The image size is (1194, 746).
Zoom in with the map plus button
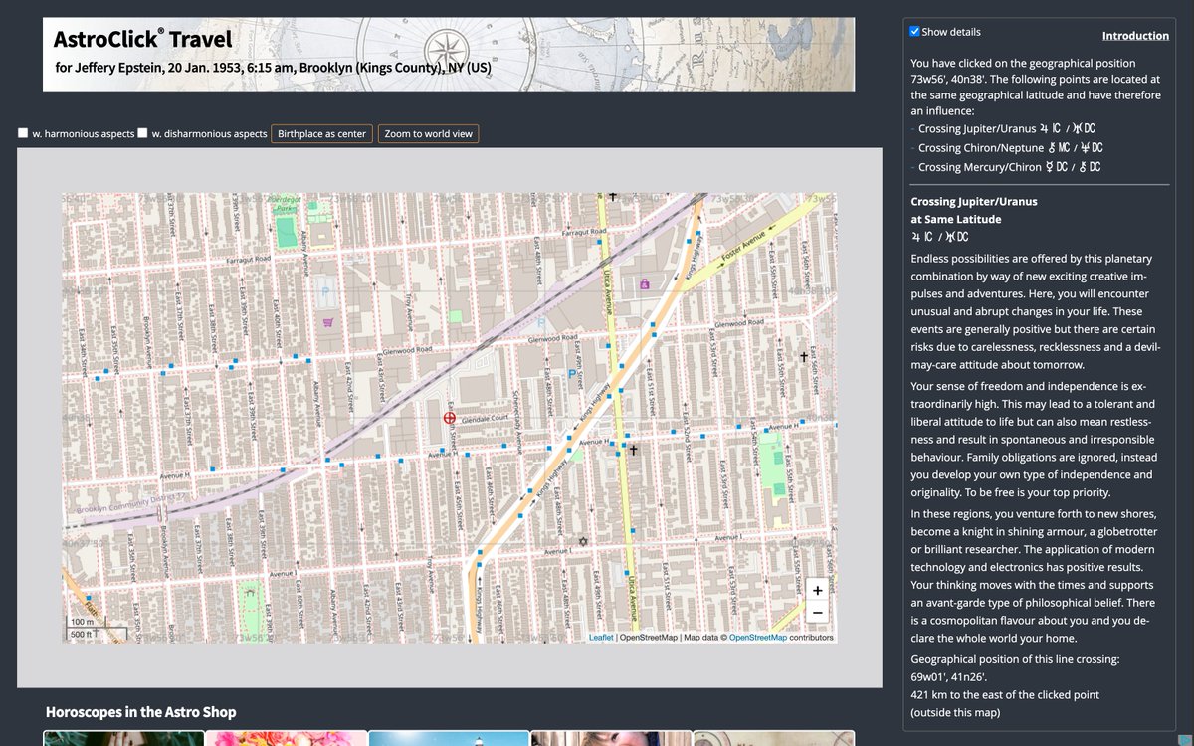pos(817,590)
